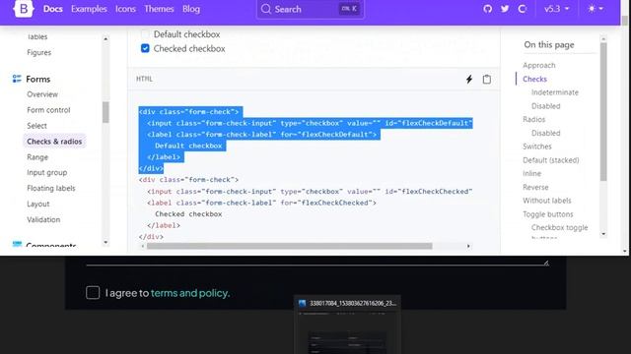Screen dimensions: 631x354
Task: Click the page contents scrollbar thumb
Action: pyautogui.click(x=603, y=111)
